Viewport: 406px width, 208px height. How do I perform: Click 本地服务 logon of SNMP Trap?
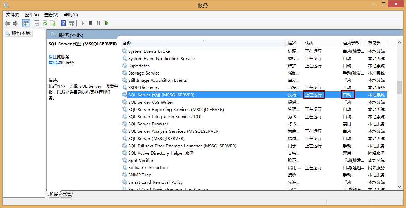(x=376, y=175)
